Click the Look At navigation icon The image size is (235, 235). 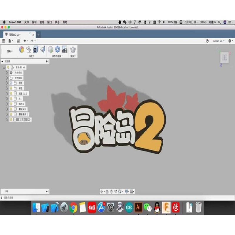[107, 192]
